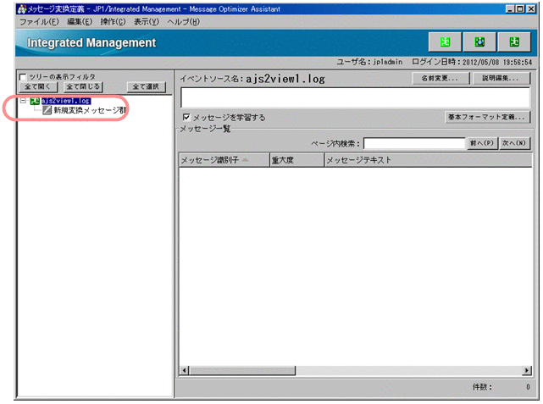The width and height of the screenshot is (543, 404).
Task: Click the light green icon button in the header
Action: point(445,42)
